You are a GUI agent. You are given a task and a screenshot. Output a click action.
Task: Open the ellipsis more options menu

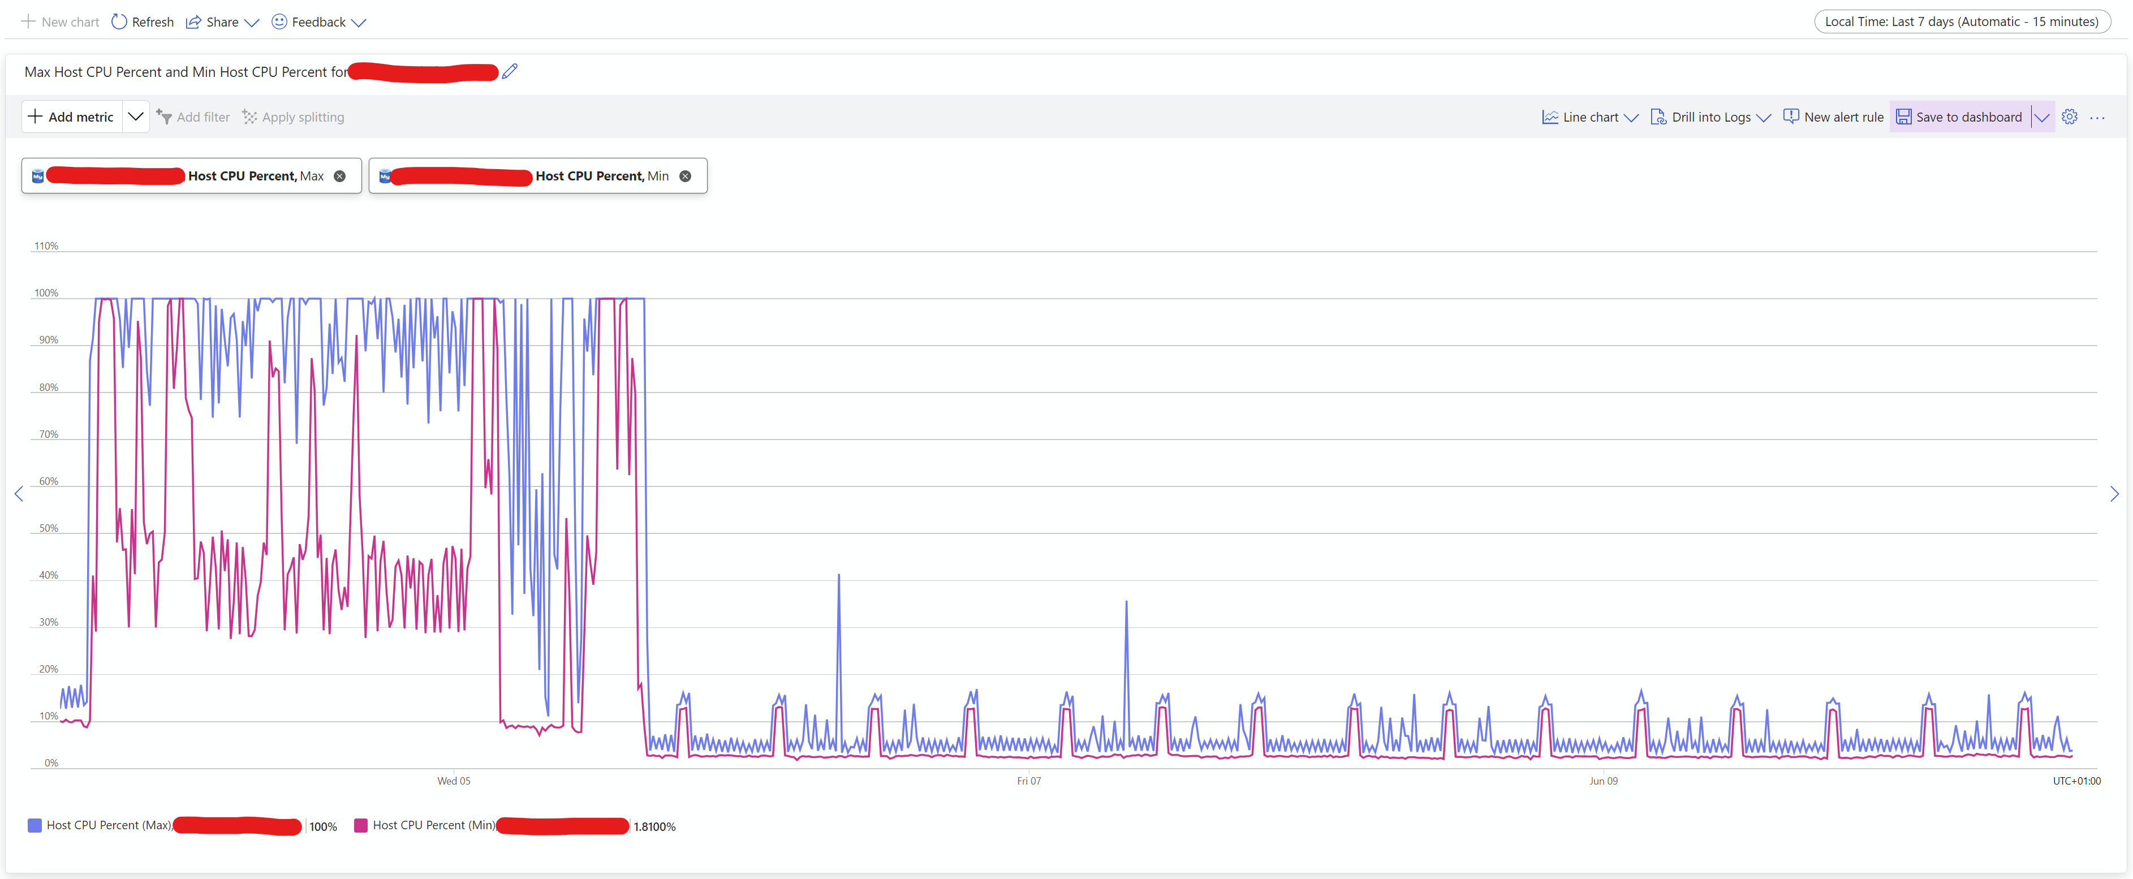[2097, 118]
